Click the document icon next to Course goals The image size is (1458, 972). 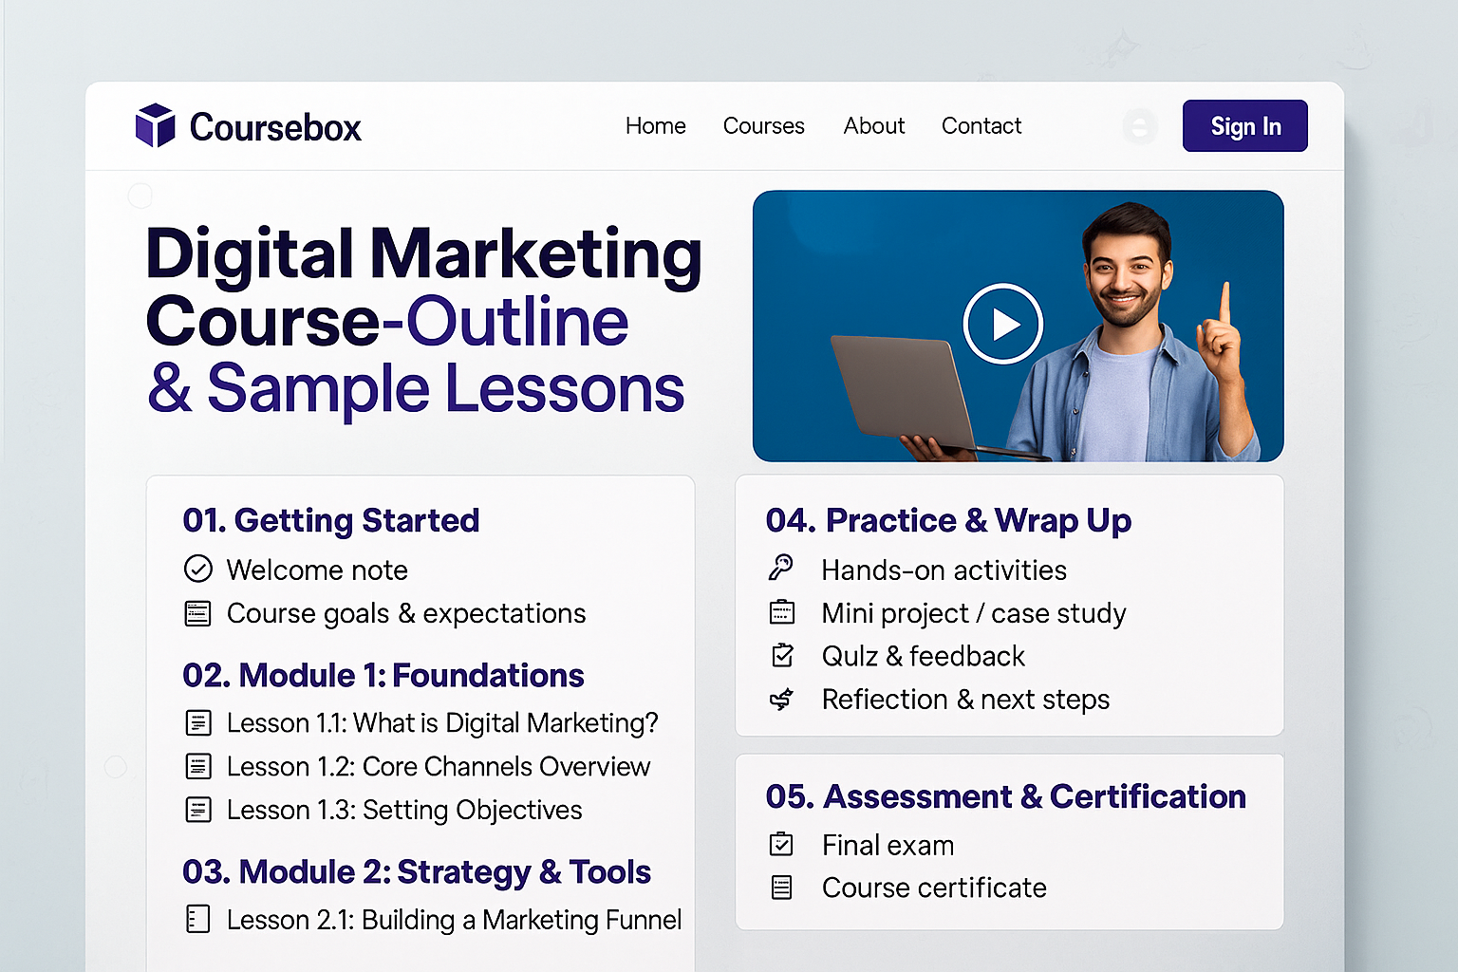tap(197, 612)
